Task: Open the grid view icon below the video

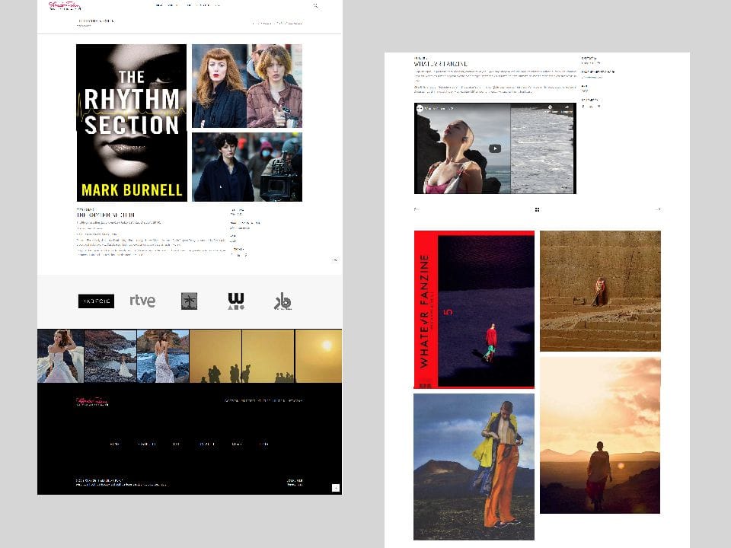Action: click(x=537, y=210)
